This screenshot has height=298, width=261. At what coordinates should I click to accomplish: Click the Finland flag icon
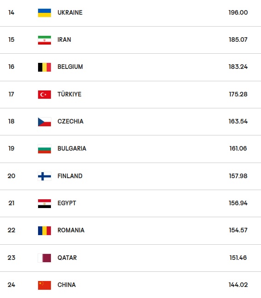(x=44, y=176)
